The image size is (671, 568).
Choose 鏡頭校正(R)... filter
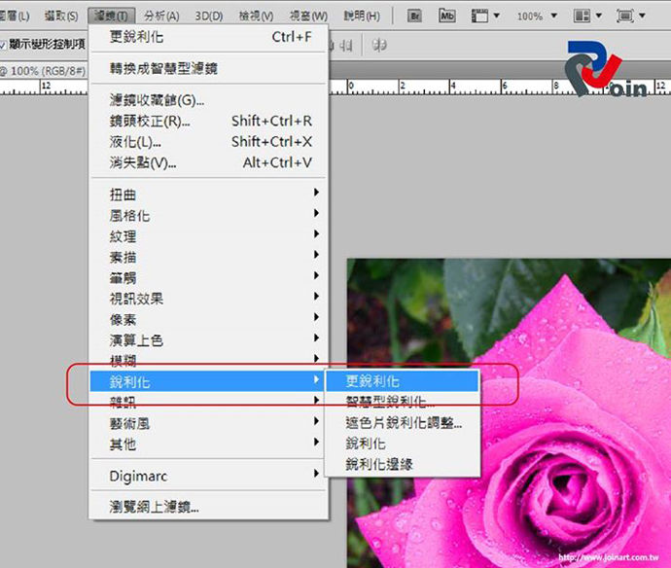[x=208, y=122]
